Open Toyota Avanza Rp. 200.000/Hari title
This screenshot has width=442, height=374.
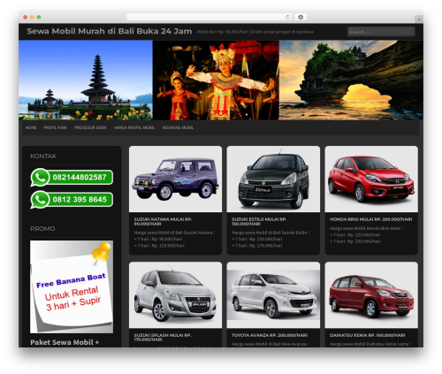pos(270,335)
